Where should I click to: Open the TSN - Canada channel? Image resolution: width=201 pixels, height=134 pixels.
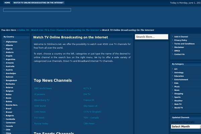pos(91,118)
